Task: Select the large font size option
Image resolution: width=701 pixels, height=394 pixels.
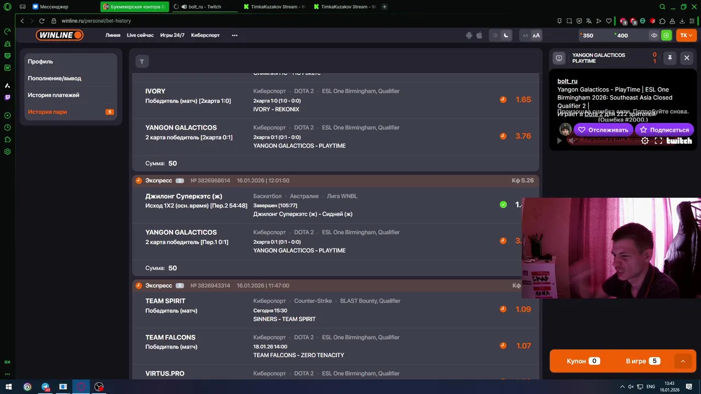Action: tap(536, 36)
